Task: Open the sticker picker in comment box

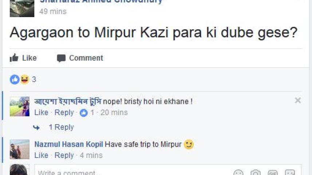Action: point(290,173)
